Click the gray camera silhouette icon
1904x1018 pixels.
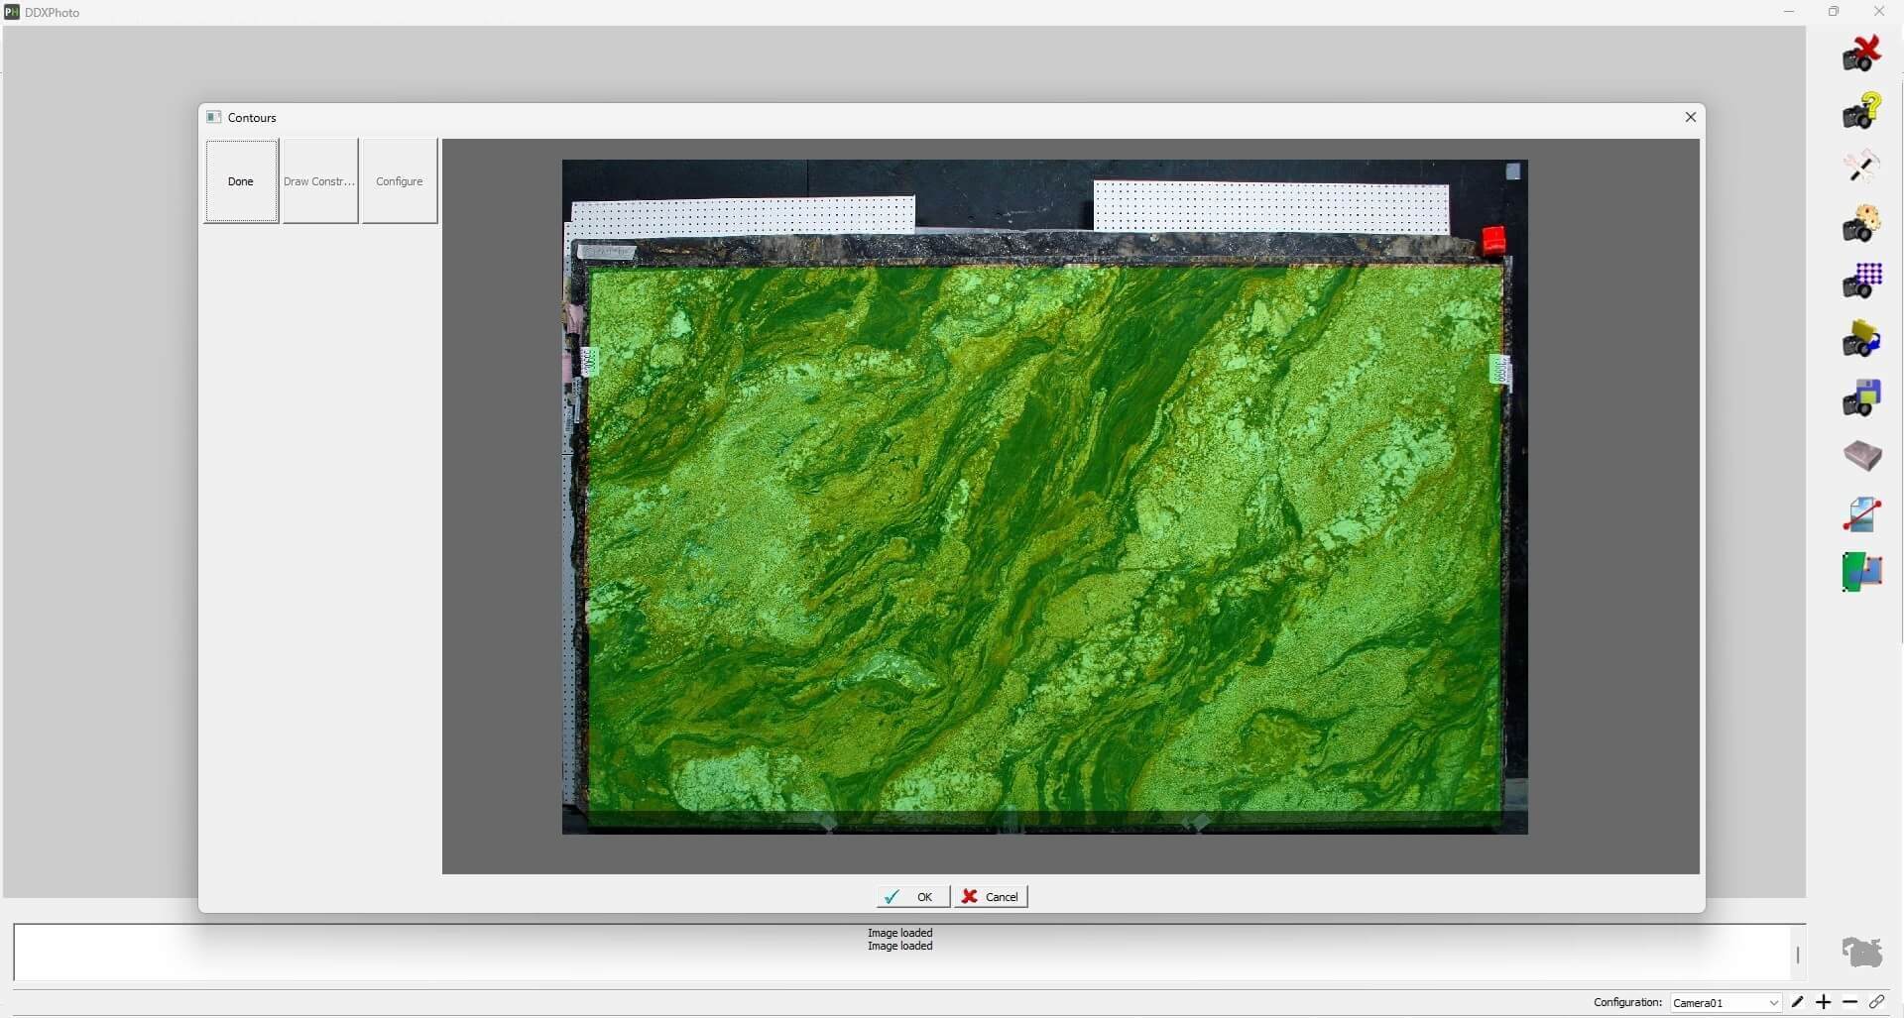(x=1861, y=952)
